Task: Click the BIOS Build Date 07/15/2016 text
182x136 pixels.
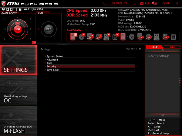Action: pos(135,30)
